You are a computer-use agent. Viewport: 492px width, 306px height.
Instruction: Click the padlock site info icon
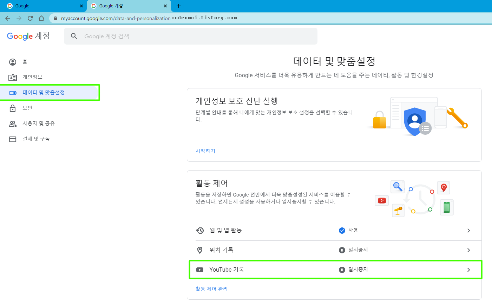pyautogui.click(x=55, y=18)
